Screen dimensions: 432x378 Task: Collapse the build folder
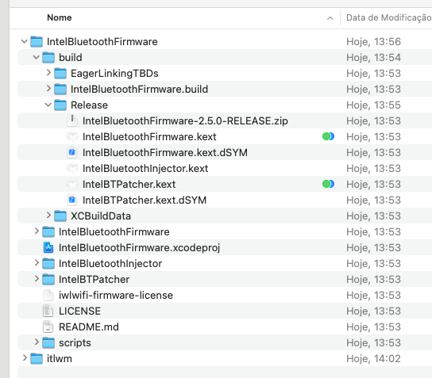(36, 57)
